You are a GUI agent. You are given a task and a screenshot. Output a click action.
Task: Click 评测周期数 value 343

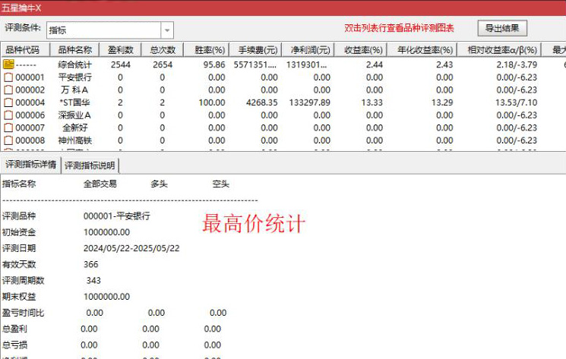click(x=93, y=281)
